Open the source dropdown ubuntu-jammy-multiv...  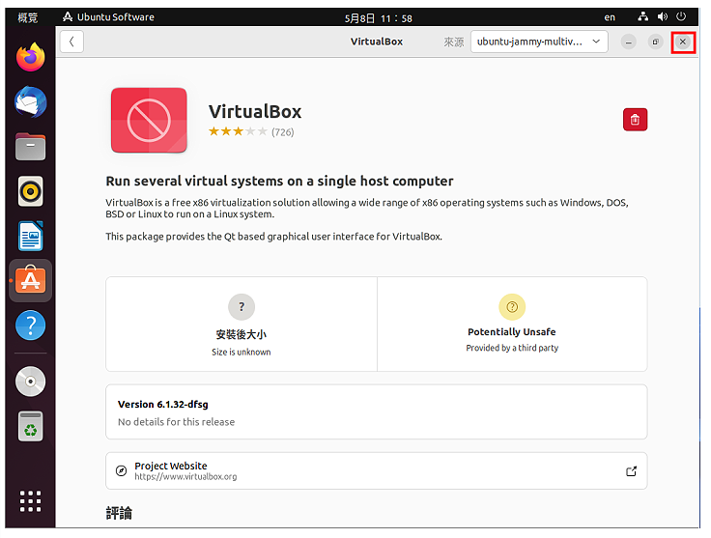coord(539,42)
